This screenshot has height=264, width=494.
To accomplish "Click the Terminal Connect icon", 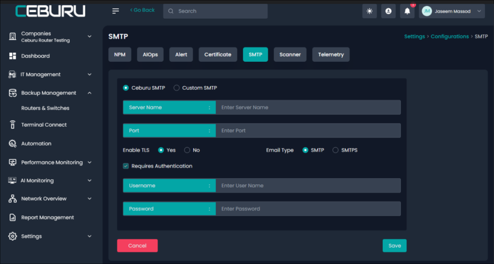I will click(x=12, y=125).
